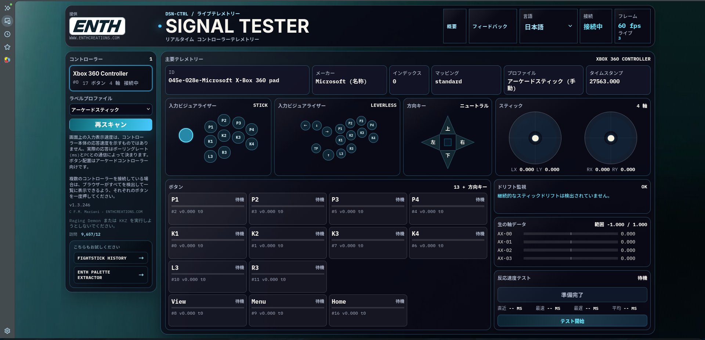The width and height of the screenshot is (705, 340).
Task: Click the P1 button card
Action: [207, 209]
